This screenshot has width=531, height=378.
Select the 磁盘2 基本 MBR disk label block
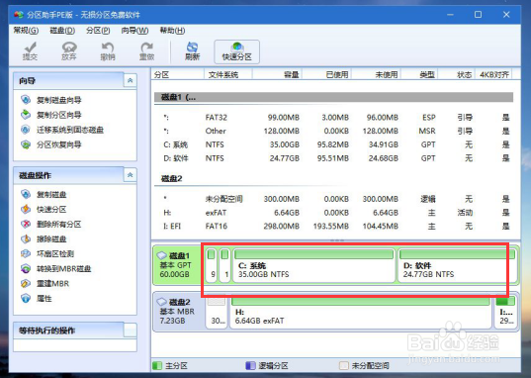click(x=178, y=312)
